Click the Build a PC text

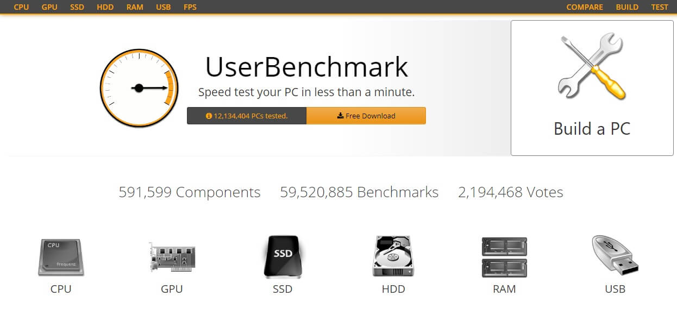[x=592, y=129]
